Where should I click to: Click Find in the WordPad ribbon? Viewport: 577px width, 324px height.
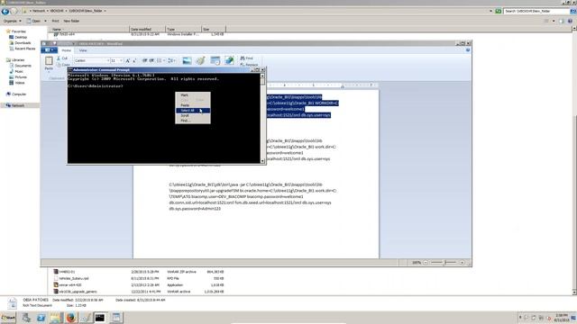pyautogui.click(x=246, y=58)
